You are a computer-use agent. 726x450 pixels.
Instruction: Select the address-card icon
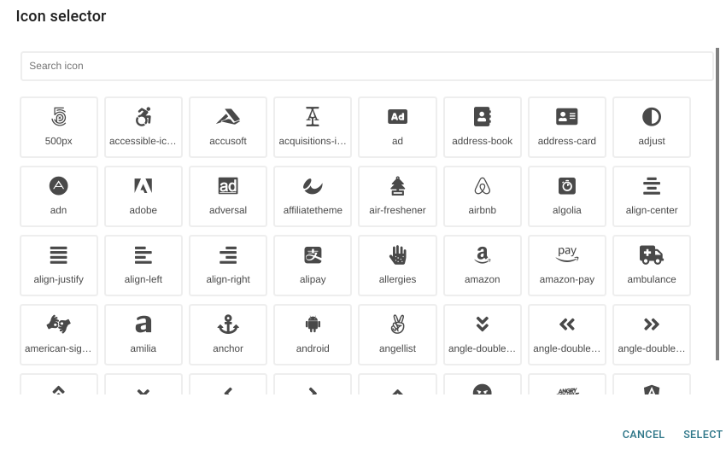tap(567, 127)
